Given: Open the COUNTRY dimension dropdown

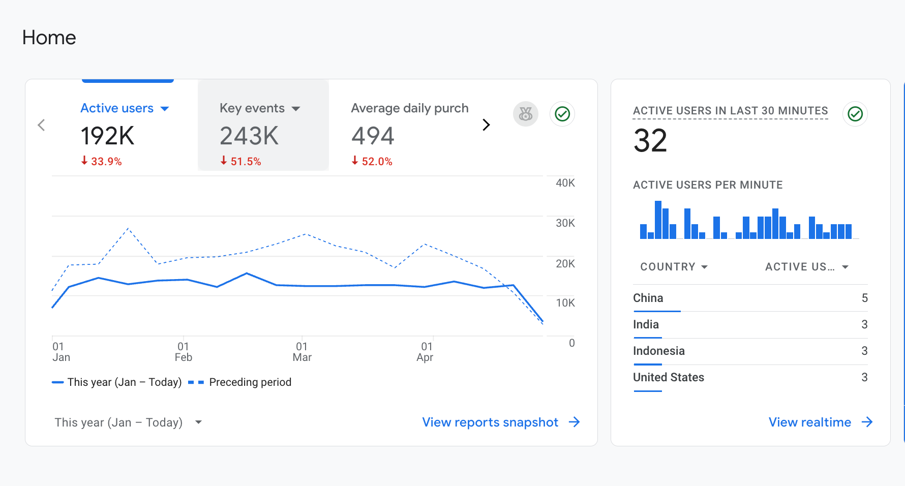Looking at the screenshot, I should pos(674,267).
